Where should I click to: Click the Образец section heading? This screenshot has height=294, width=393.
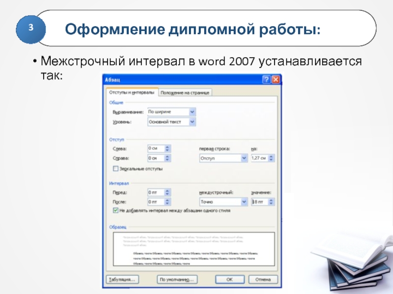pos(118,227)
